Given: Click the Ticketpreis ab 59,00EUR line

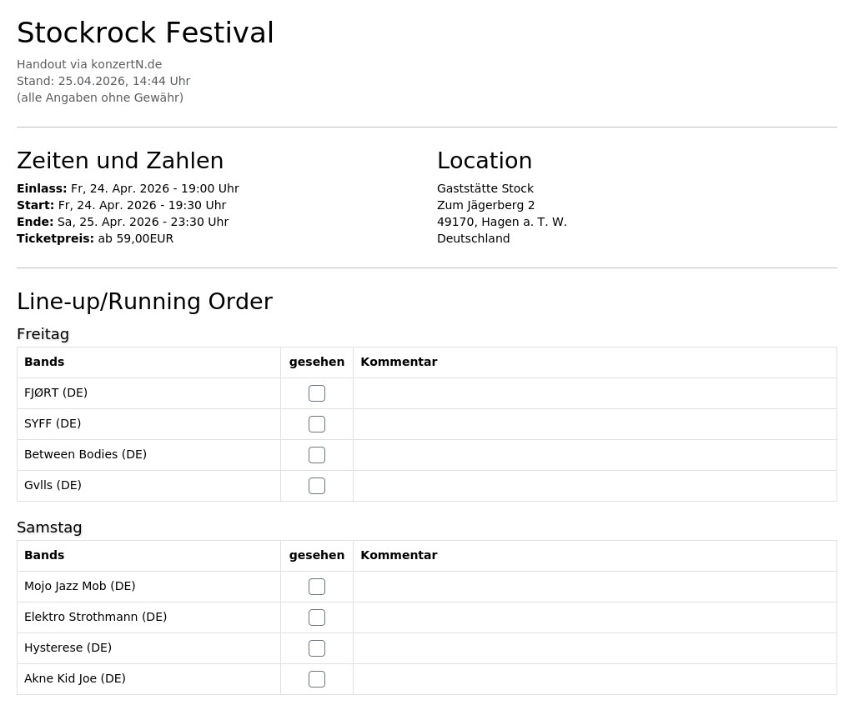Looking at the screenshot, I should coord(95,238).
